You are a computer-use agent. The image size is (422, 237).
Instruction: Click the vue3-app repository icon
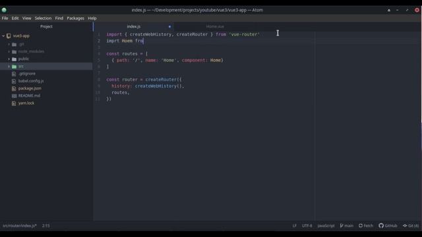click(9, 36)
